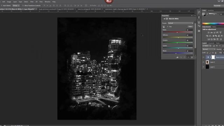Switch to the Channels tab
The image size is (224, 126).
pyautogui.click(x=211, y=43)
